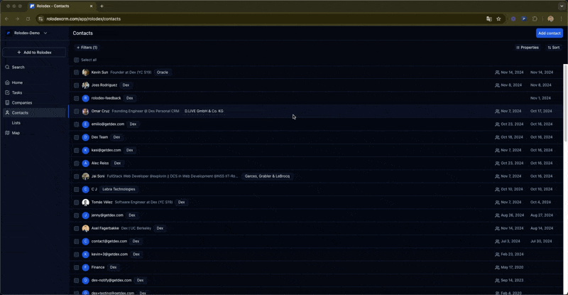This screenshot has height=295, width=568.
Task: Click the Map icon in sidebar
Action: click(7, 133)
